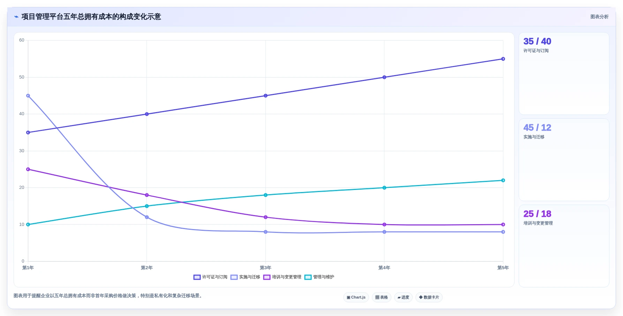Click 管理与维护 data point at 第5年

point(503,181)
